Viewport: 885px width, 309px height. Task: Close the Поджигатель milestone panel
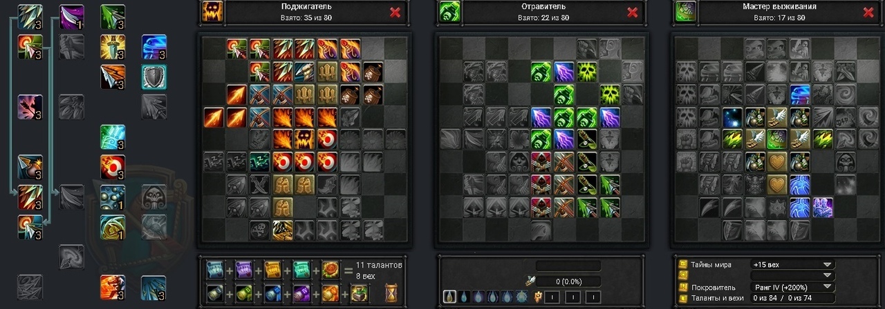[x=395, y=12]
